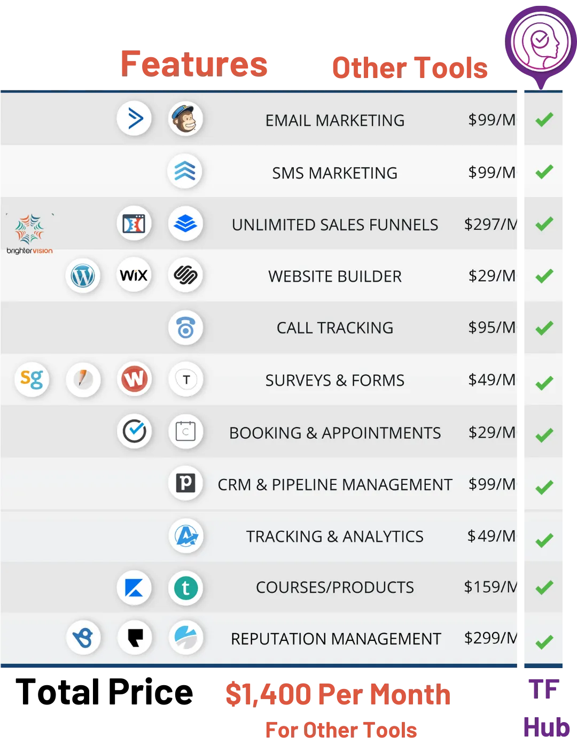
Task: Click the Kajabi 'K' icon
Action: coord(134,588)
